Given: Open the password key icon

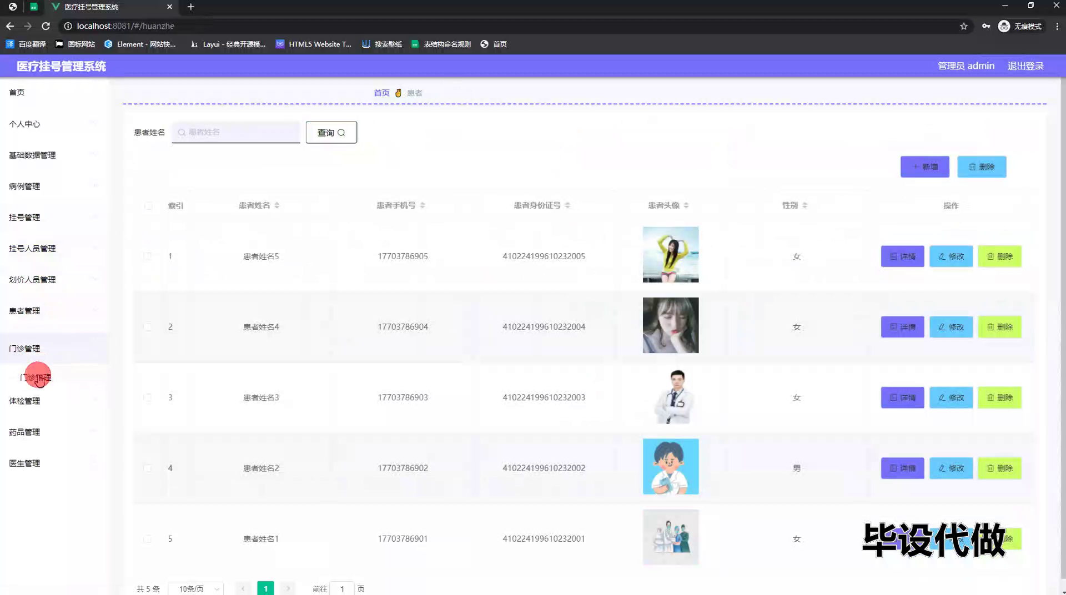Looking at the screenshot, I should click(x=986, y=26).
